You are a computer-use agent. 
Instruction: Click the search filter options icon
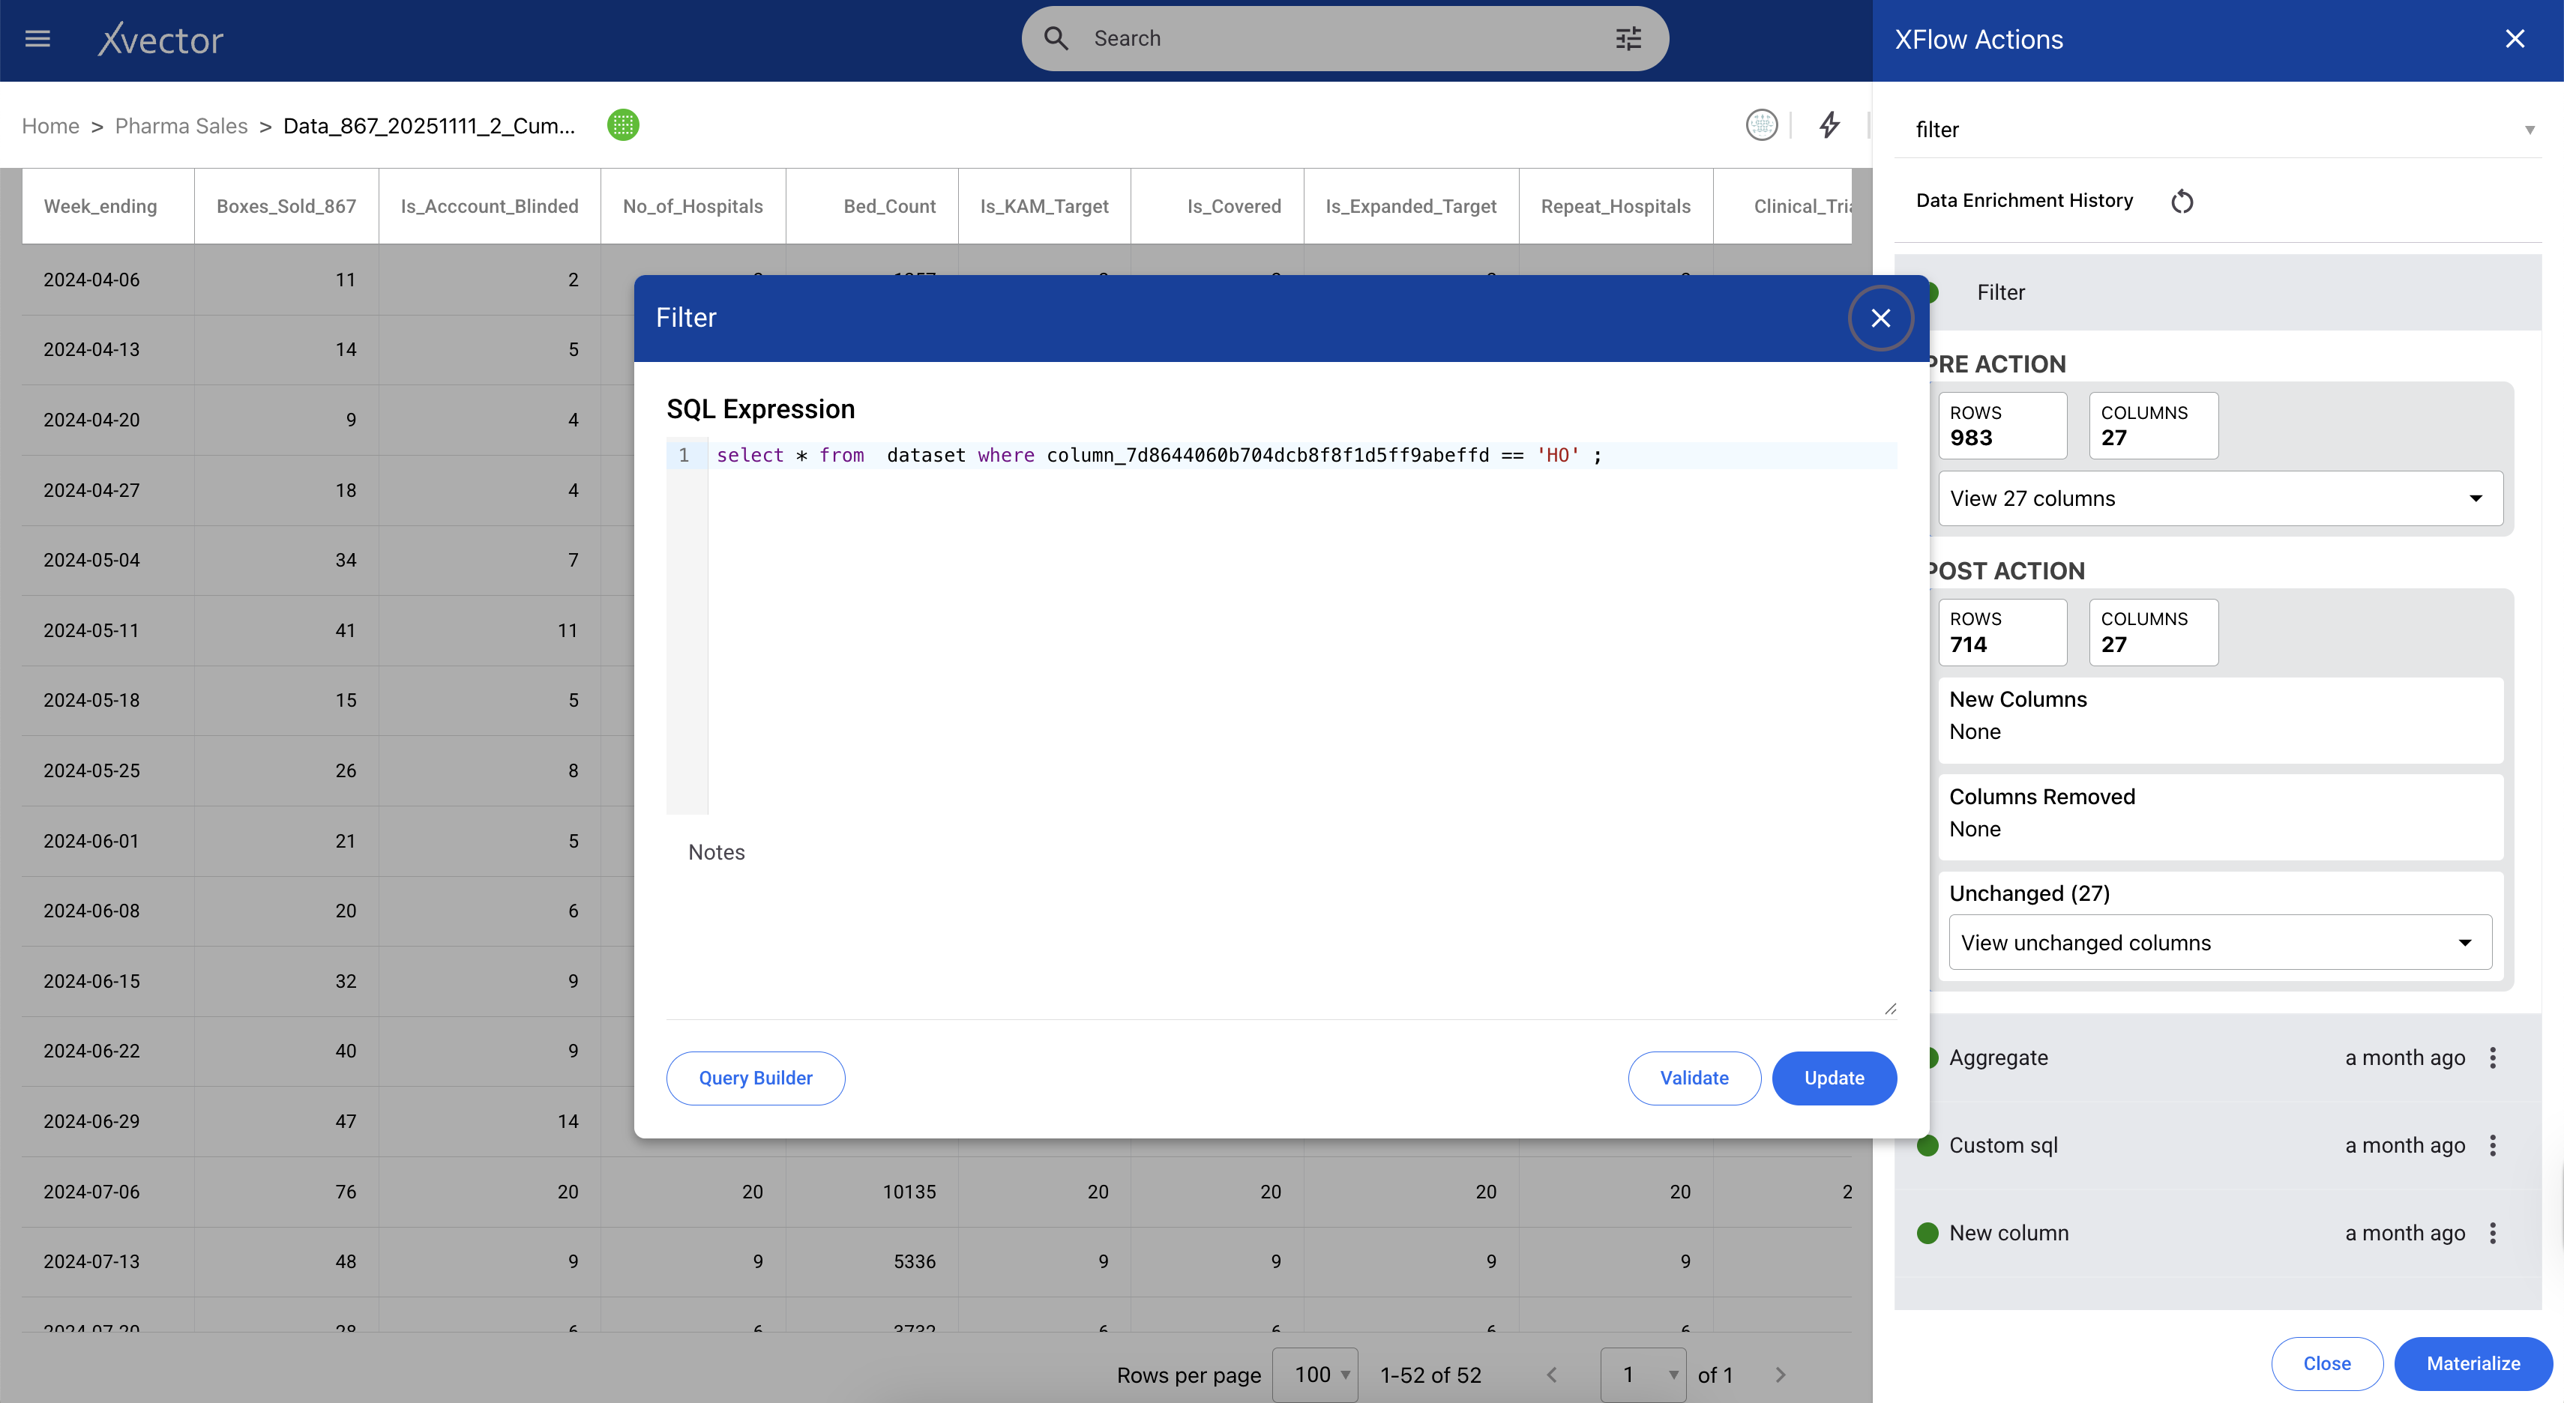tap(1628, 39)
